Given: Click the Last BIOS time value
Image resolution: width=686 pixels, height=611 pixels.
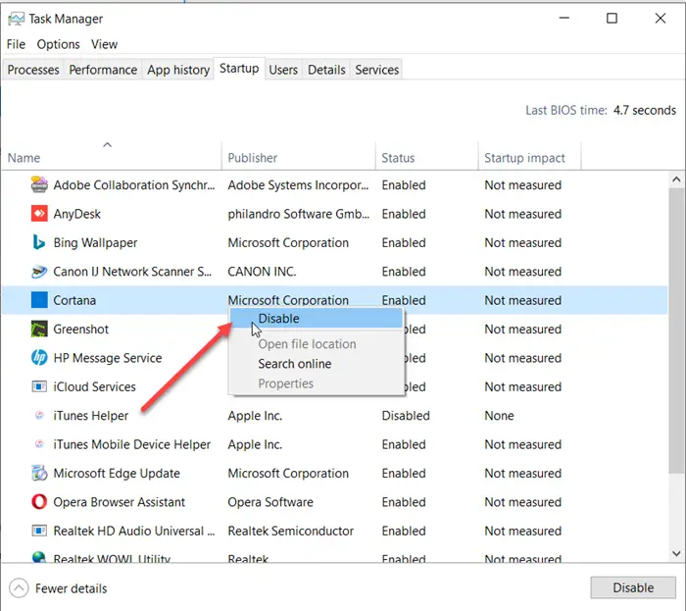Looking at the screenshot, I should pyautogui.click(x=645, y=110).
